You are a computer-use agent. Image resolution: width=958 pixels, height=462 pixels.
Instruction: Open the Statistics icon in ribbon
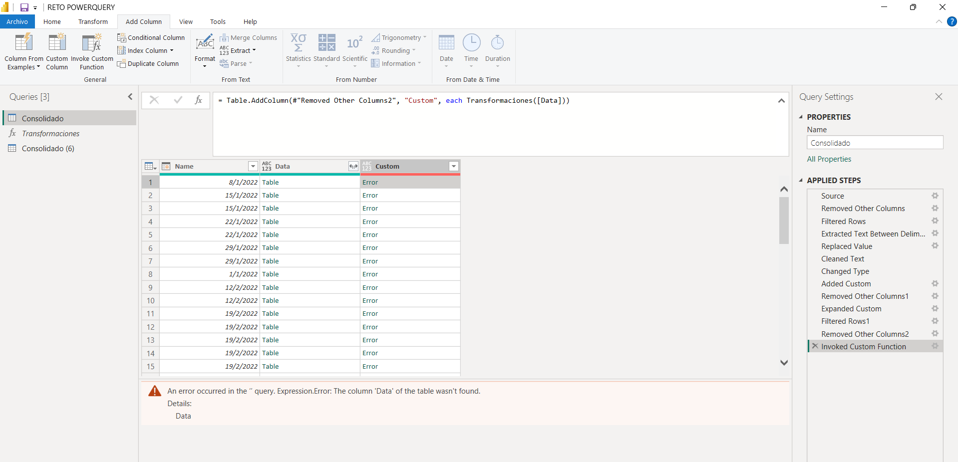point(298,43)
